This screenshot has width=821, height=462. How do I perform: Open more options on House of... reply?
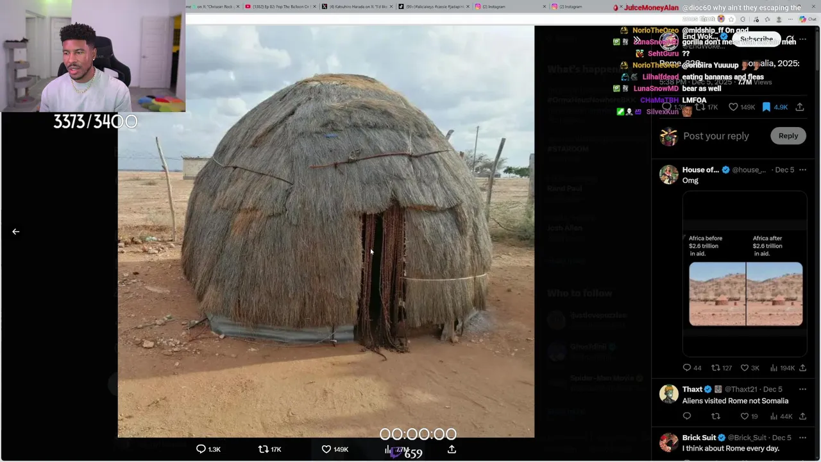(802, 170)
